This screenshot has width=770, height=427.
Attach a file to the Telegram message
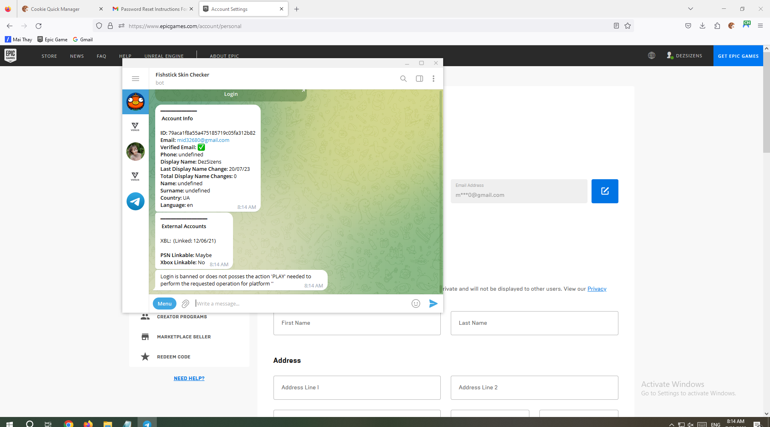coord(185,304)
